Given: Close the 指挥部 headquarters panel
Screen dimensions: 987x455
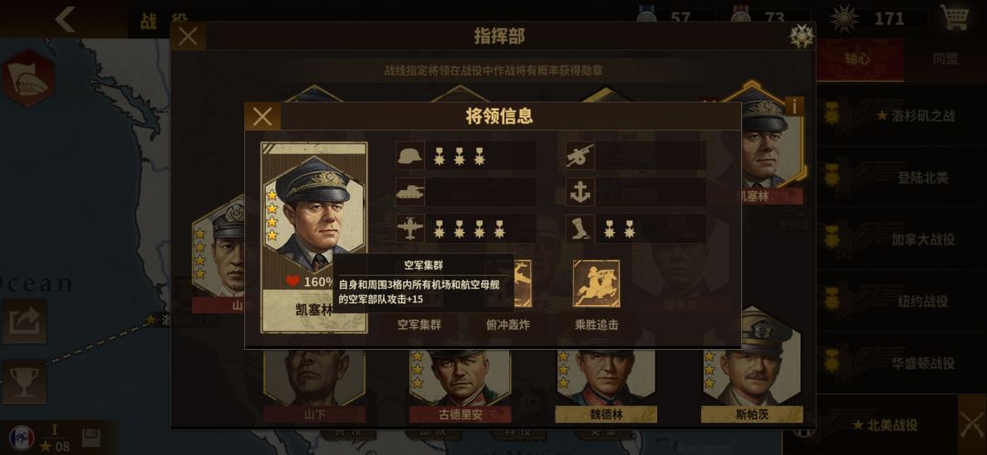Looking at the screenshot, I should [188, 37].
